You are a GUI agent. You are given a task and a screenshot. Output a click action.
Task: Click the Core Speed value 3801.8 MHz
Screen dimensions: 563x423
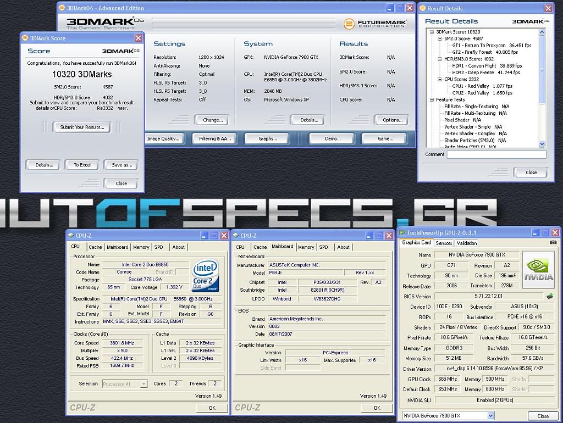click(122, 343)
